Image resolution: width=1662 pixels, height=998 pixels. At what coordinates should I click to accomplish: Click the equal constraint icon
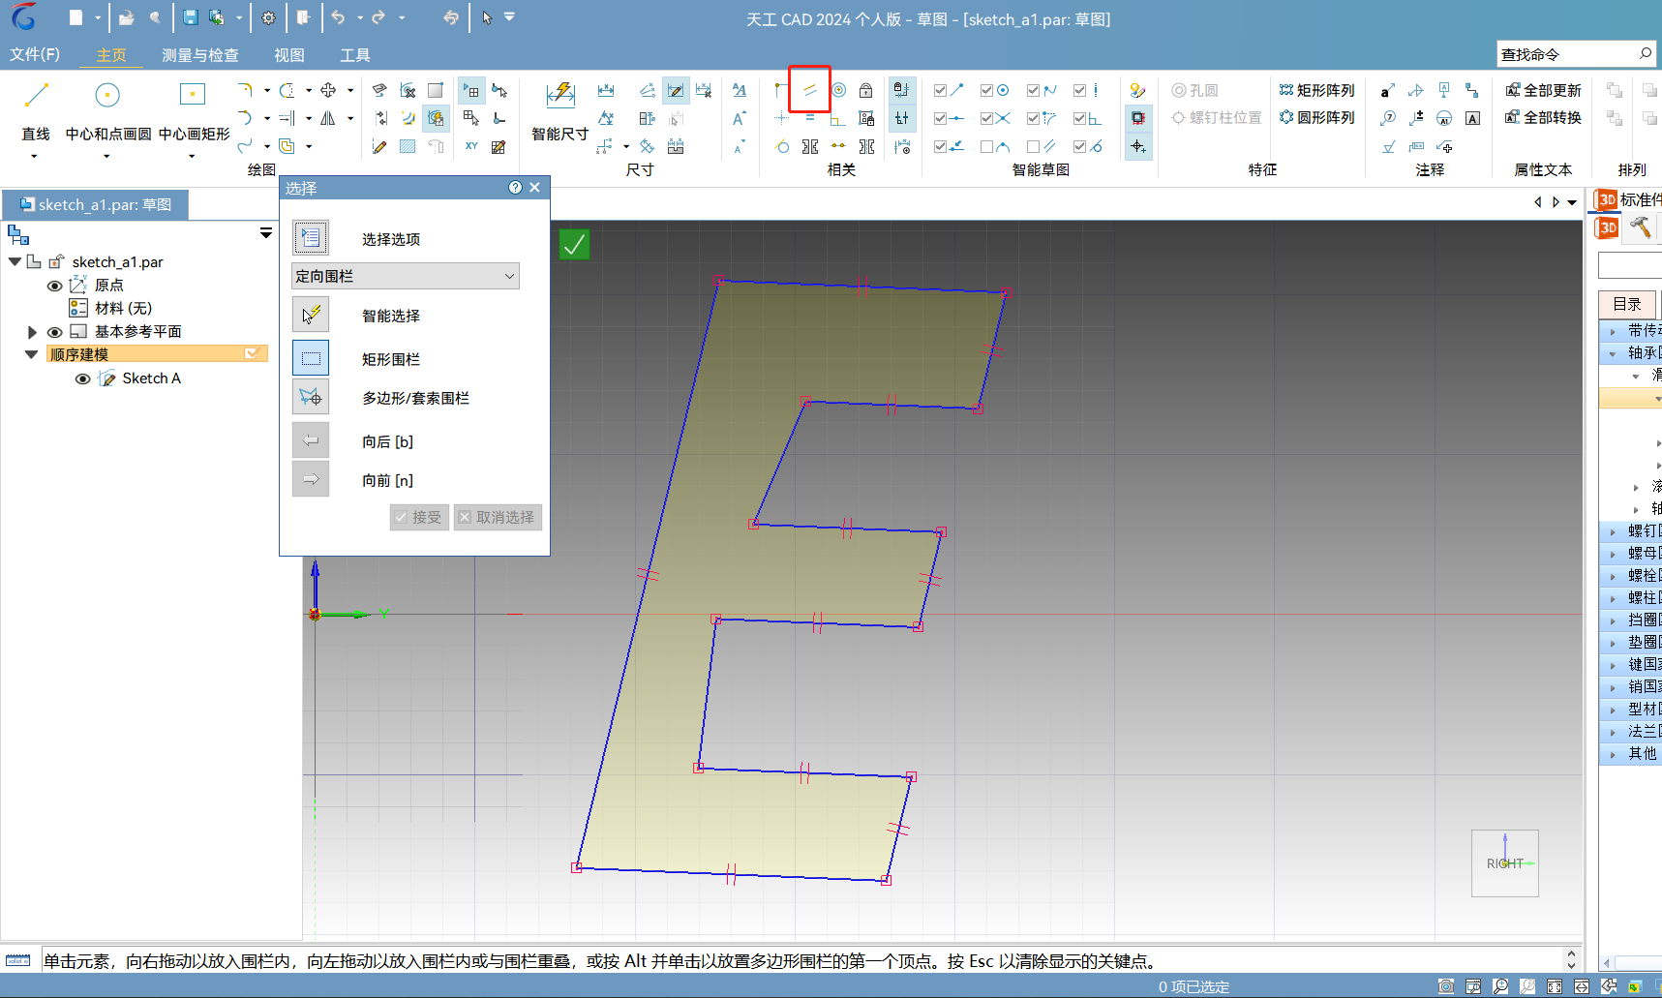coord(810,118)
